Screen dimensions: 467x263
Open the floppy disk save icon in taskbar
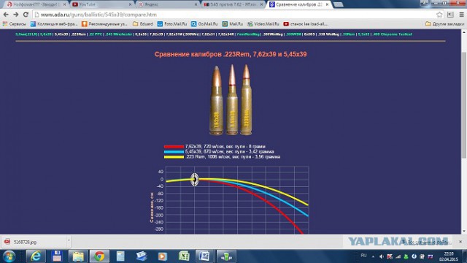click(57, 256)
